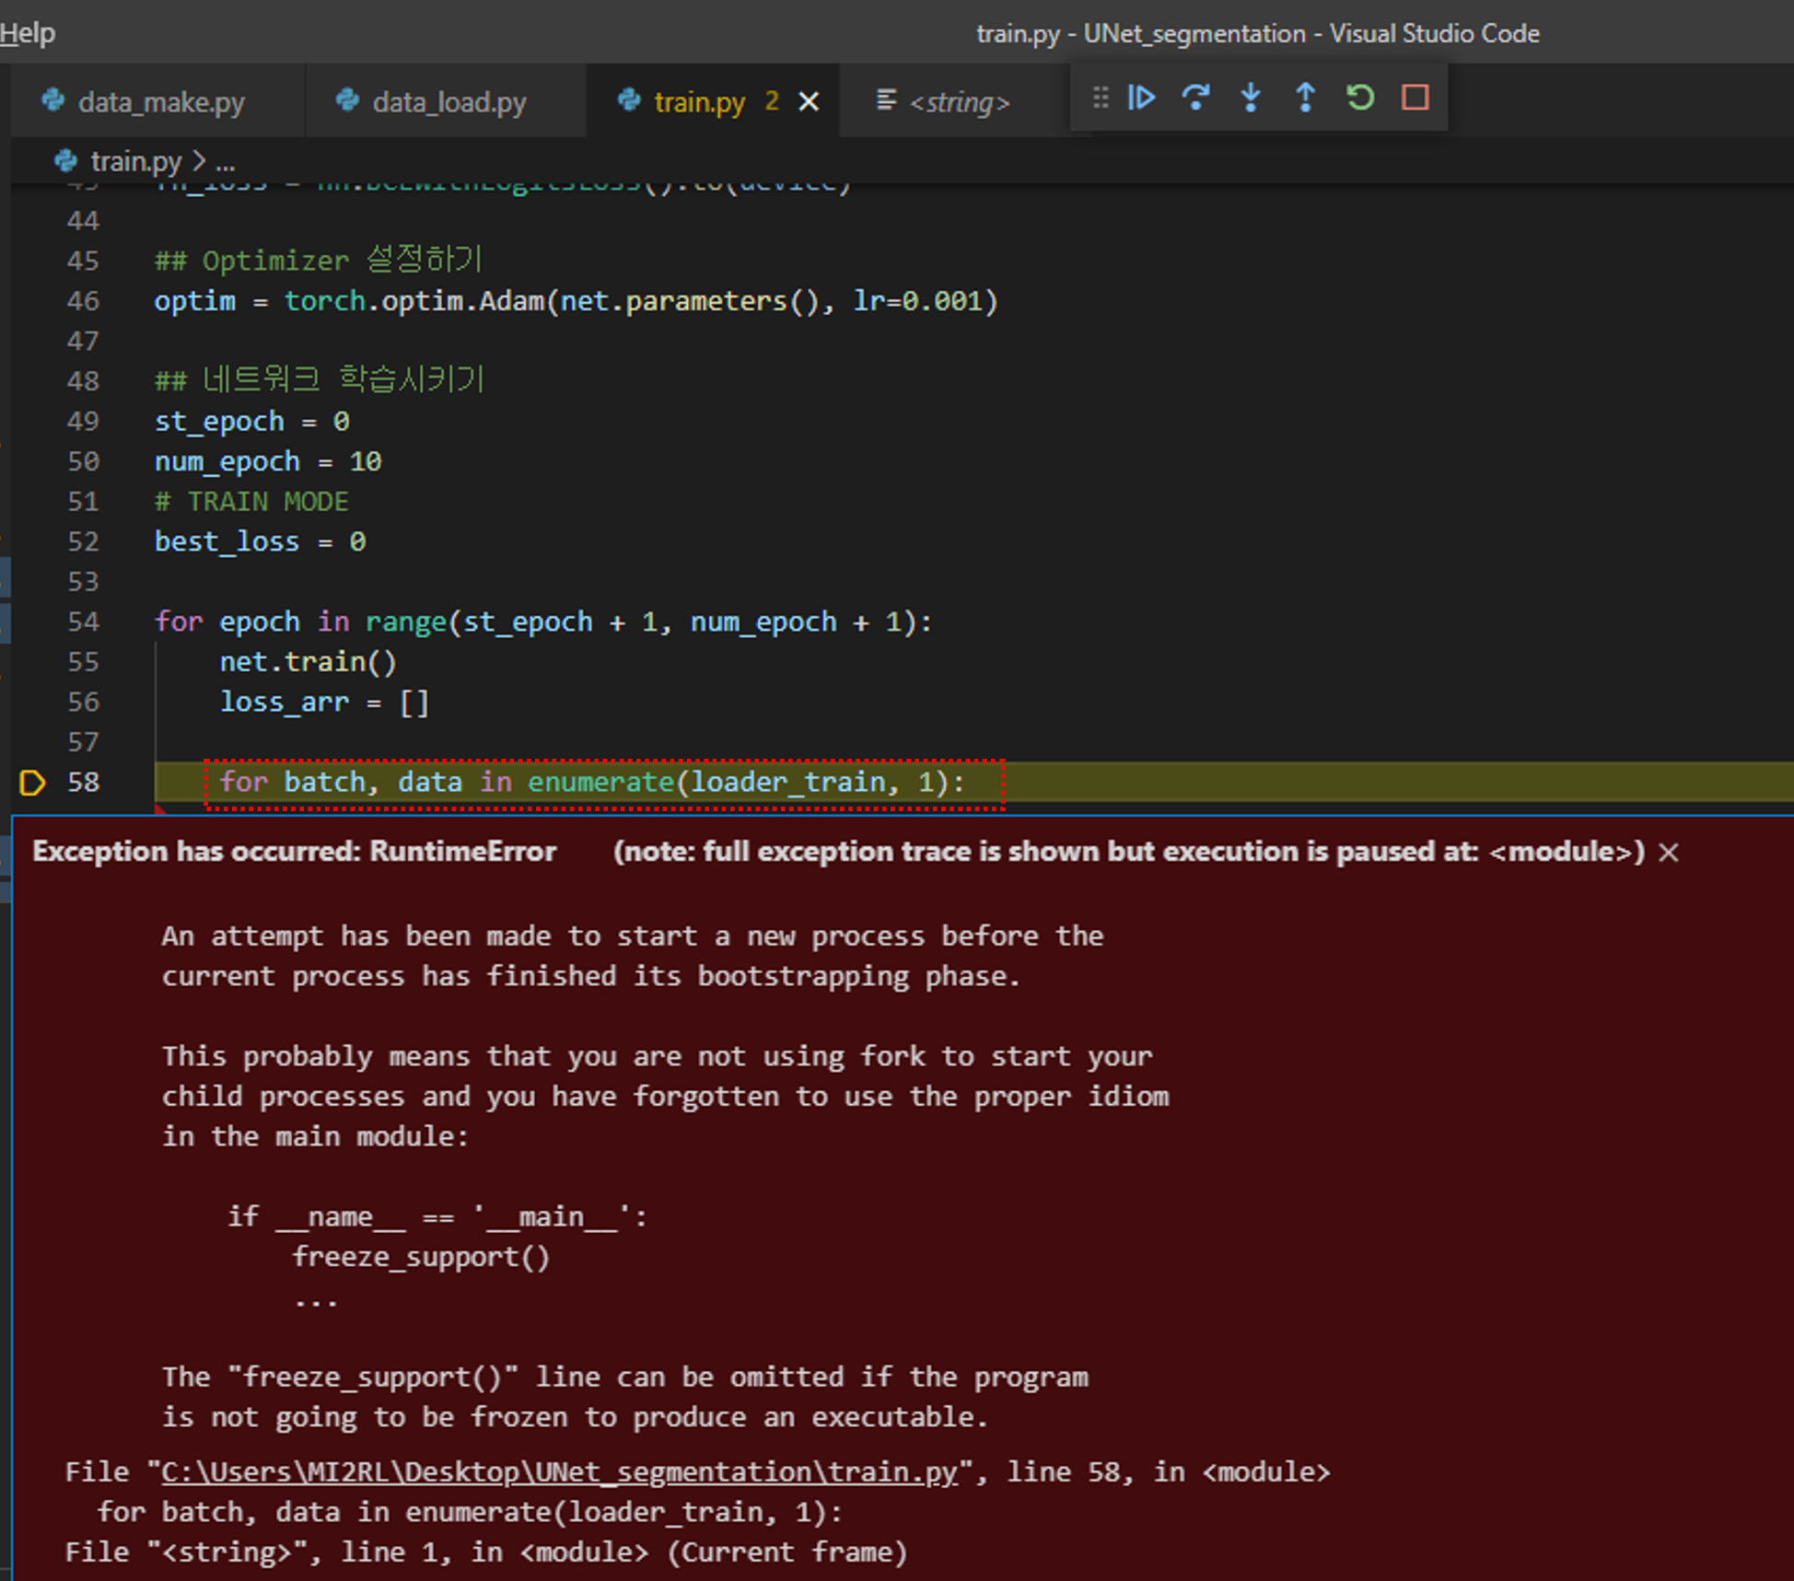Click the debug Step Out arrow
Image resolution: width=1794 pixels, height=1581 pixels.
(x=1305, y=98)
